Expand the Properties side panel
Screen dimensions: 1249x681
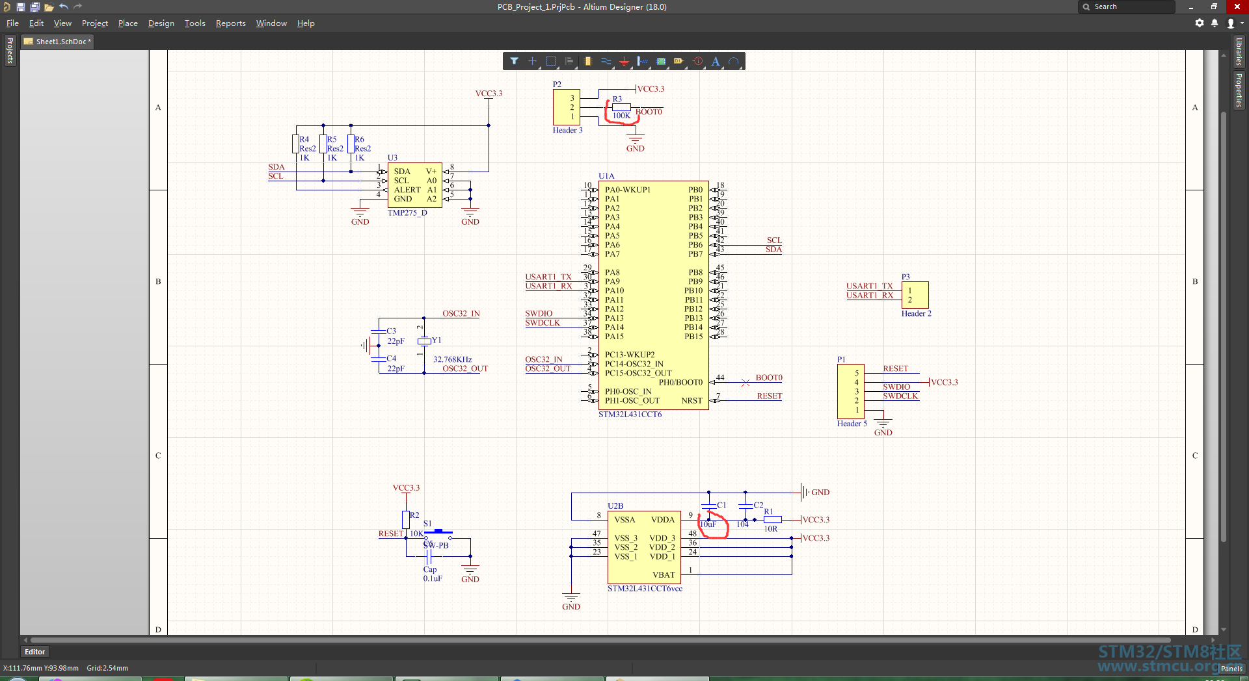click(x=1239, y=90)
